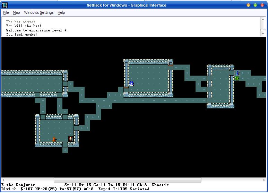Click the "You feel awake!" message line

click(21, 35)
